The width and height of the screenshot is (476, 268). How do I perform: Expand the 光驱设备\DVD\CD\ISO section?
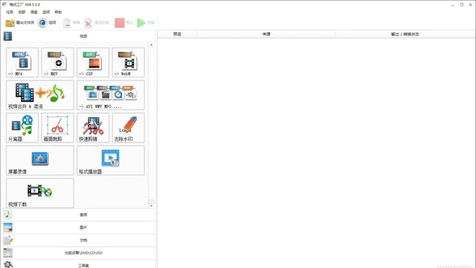coord(78,253)
